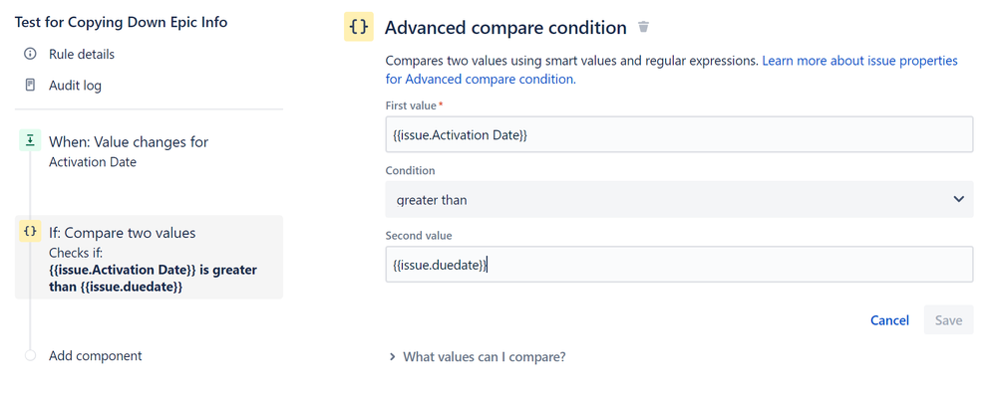Click the trash icon to delete the condition
This screenshot has width=996, height=398.
tap(644, 27)
